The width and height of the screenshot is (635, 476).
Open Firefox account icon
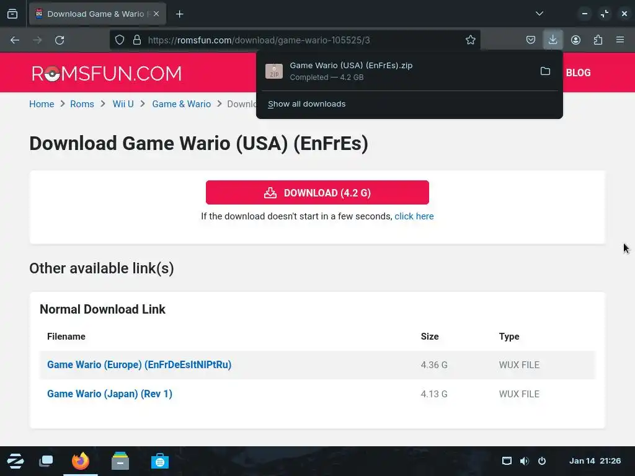click(575, 40)
